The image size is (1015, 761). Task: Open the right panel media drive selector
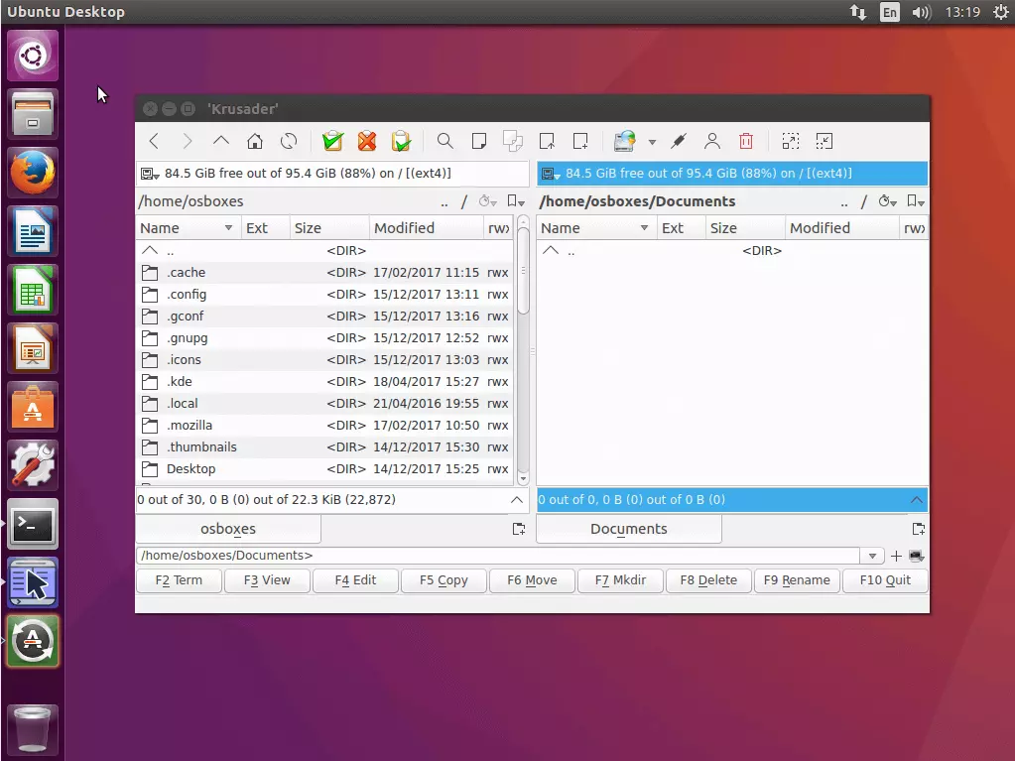(552, 174)
